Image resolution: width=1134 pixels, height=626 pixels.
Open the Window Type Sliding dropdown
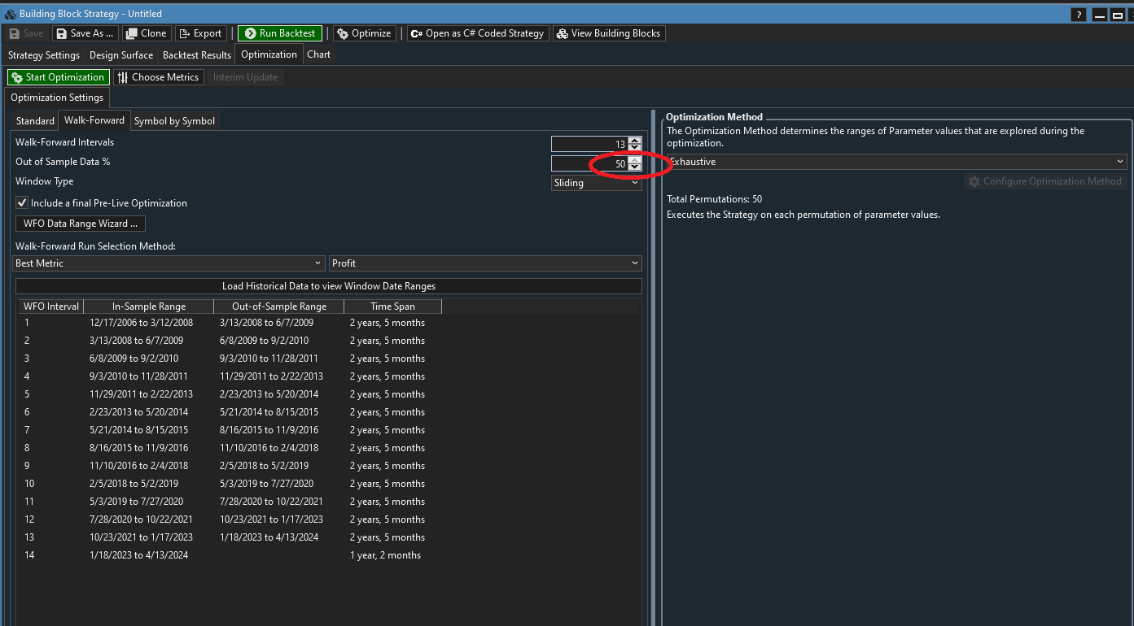pos(596,183)
